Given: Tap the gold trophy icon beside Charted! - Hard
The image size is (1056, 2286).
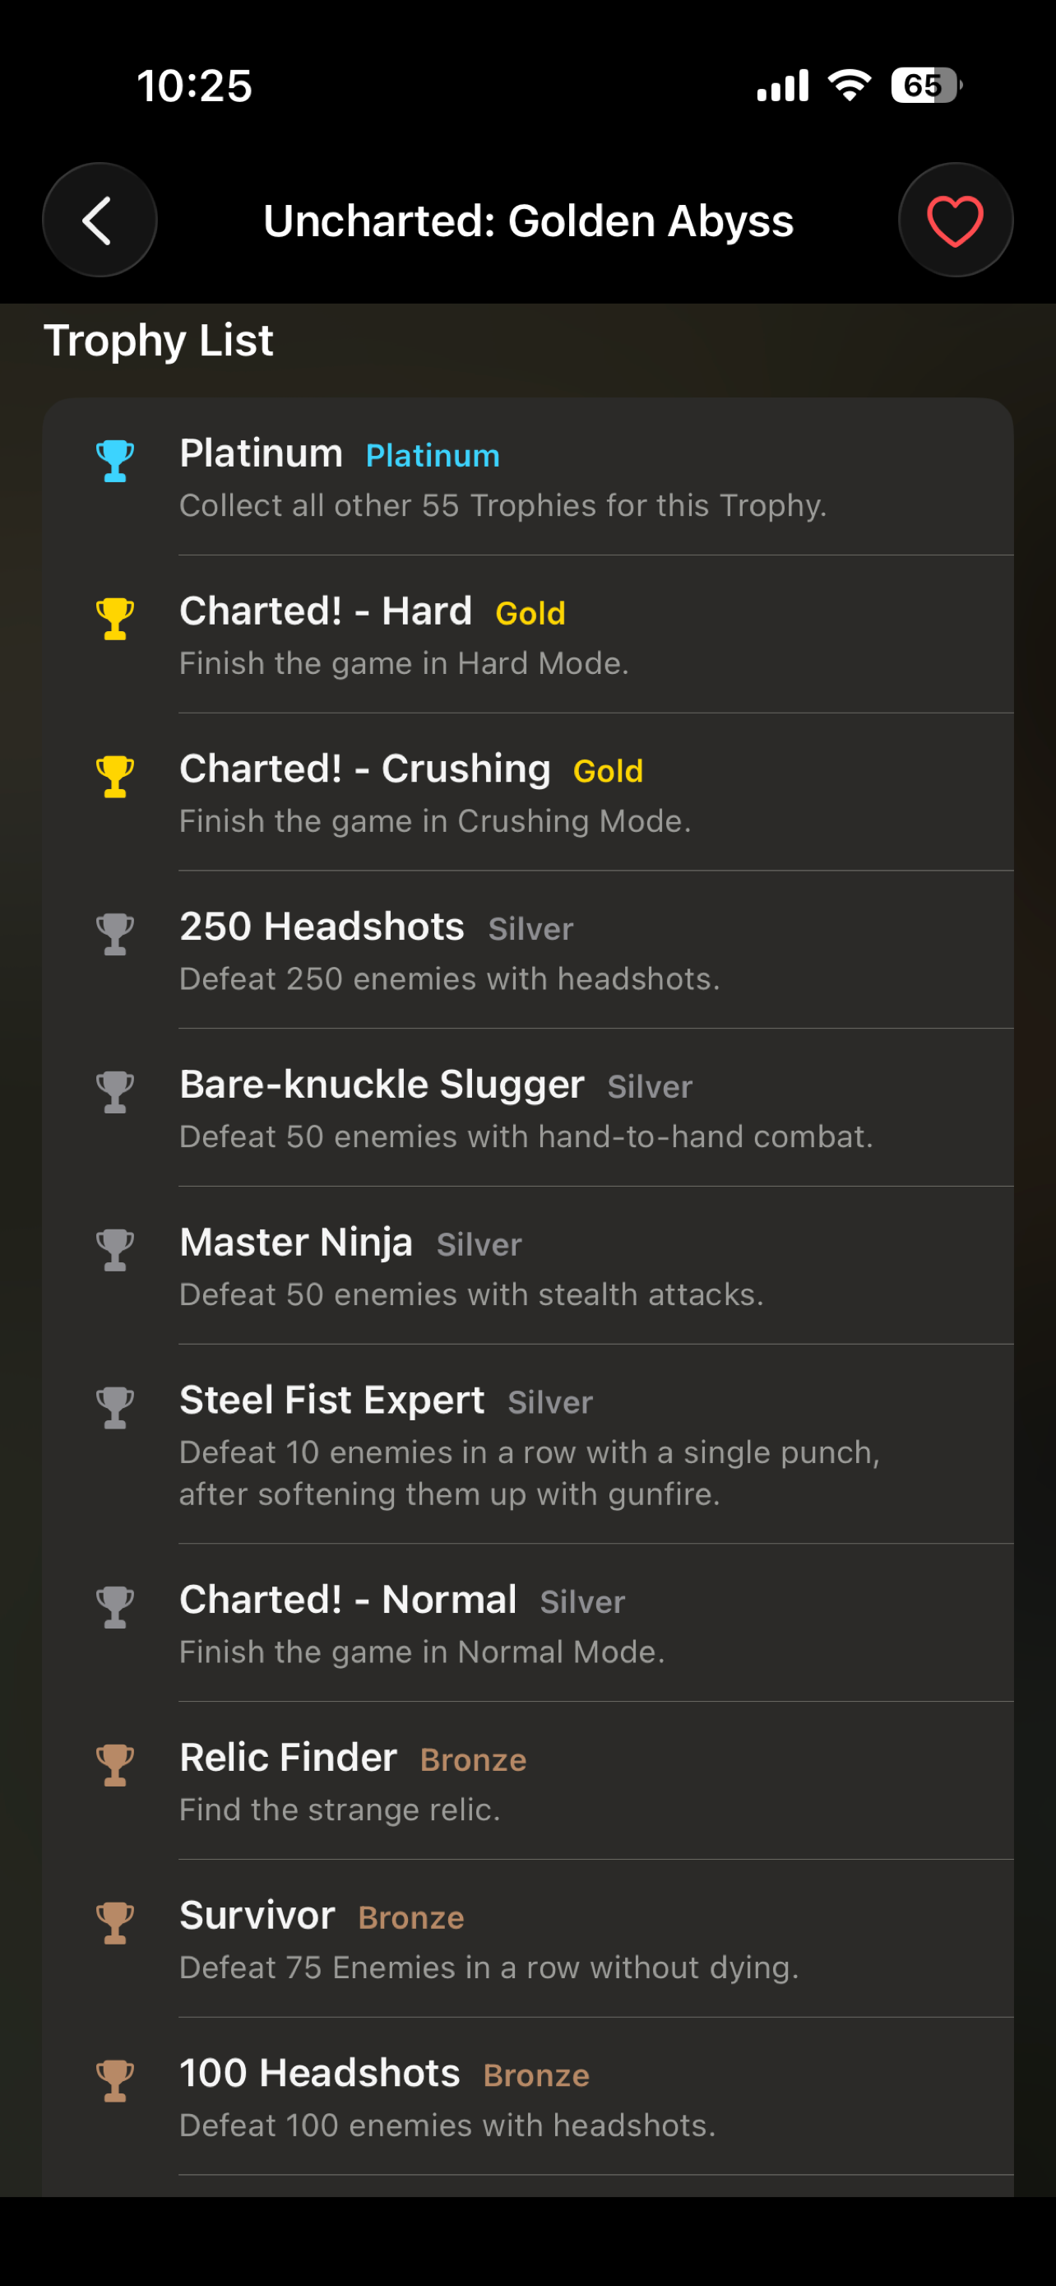Looking at the screenshot, I should pos(115,619).
